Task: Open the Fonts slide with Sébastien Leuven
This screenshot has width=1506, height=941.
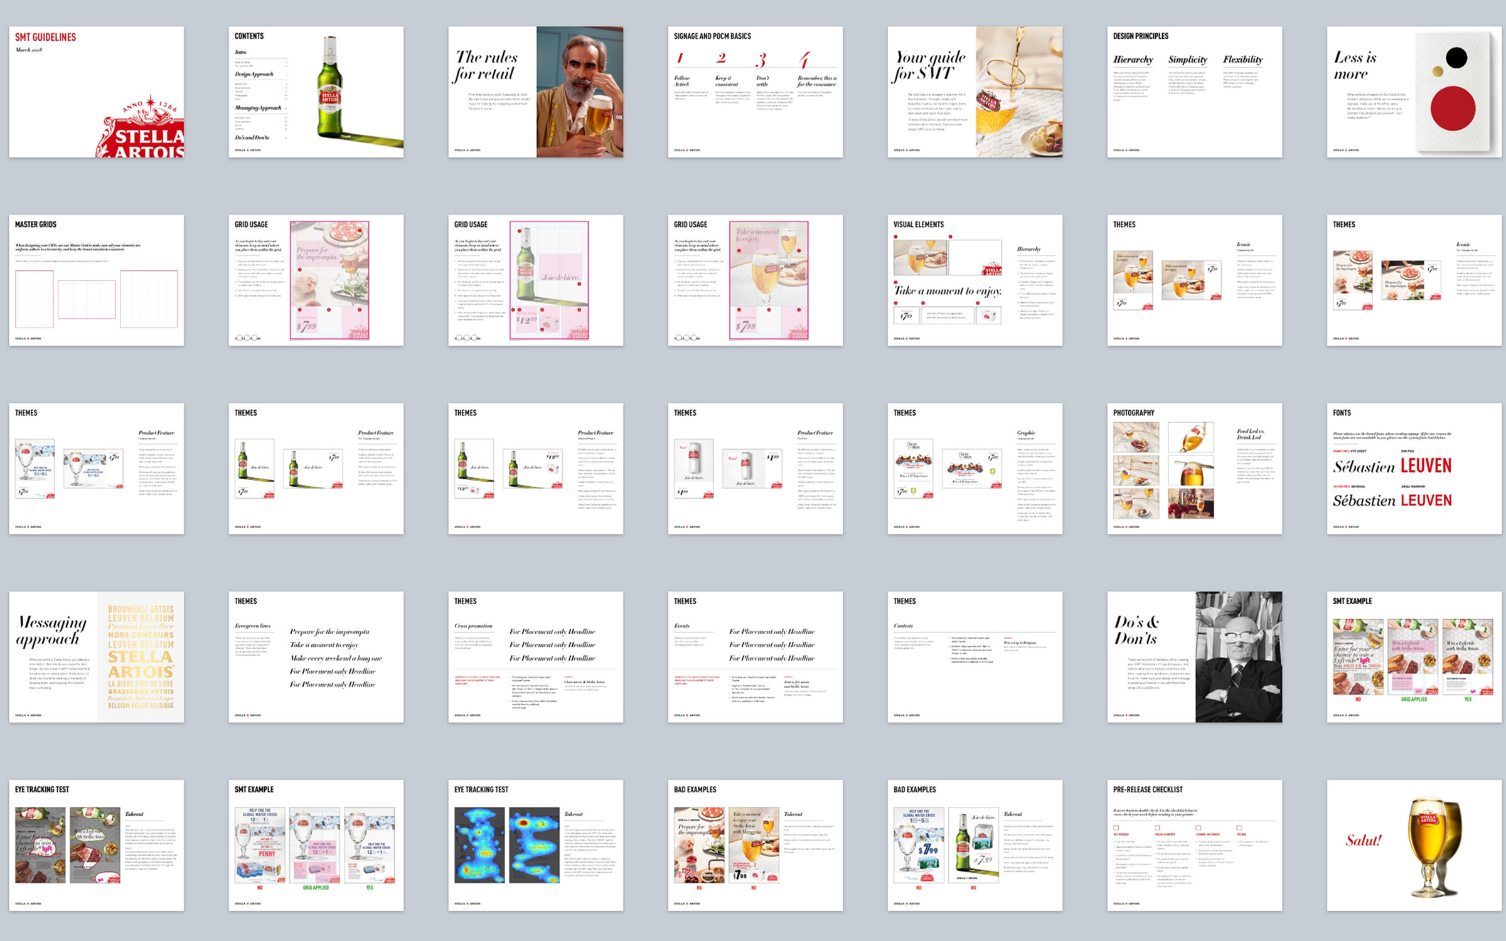Action: tap(1414, 469)
